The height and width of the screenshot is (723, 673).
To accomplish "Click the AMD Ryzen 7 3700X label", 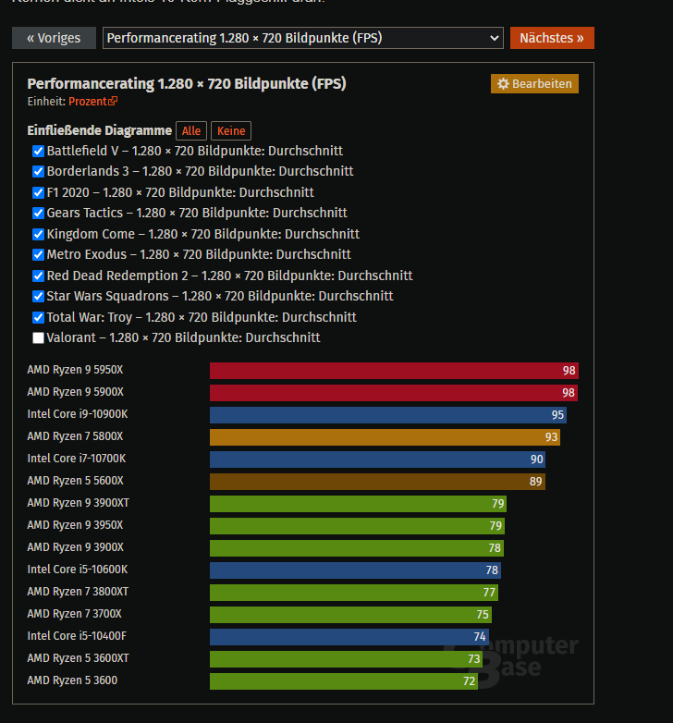I will pos(75,614).
